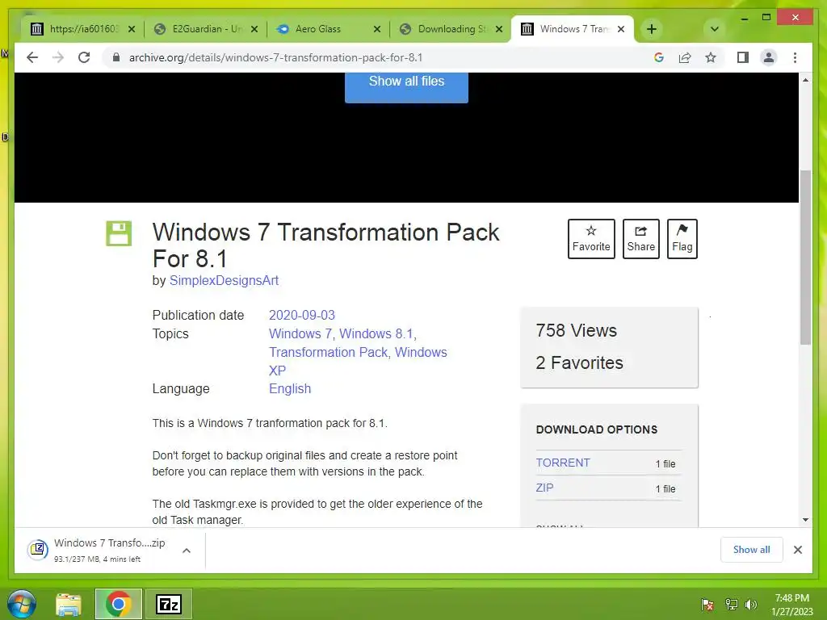Click the scrollbar down arrow

(805, 520)
